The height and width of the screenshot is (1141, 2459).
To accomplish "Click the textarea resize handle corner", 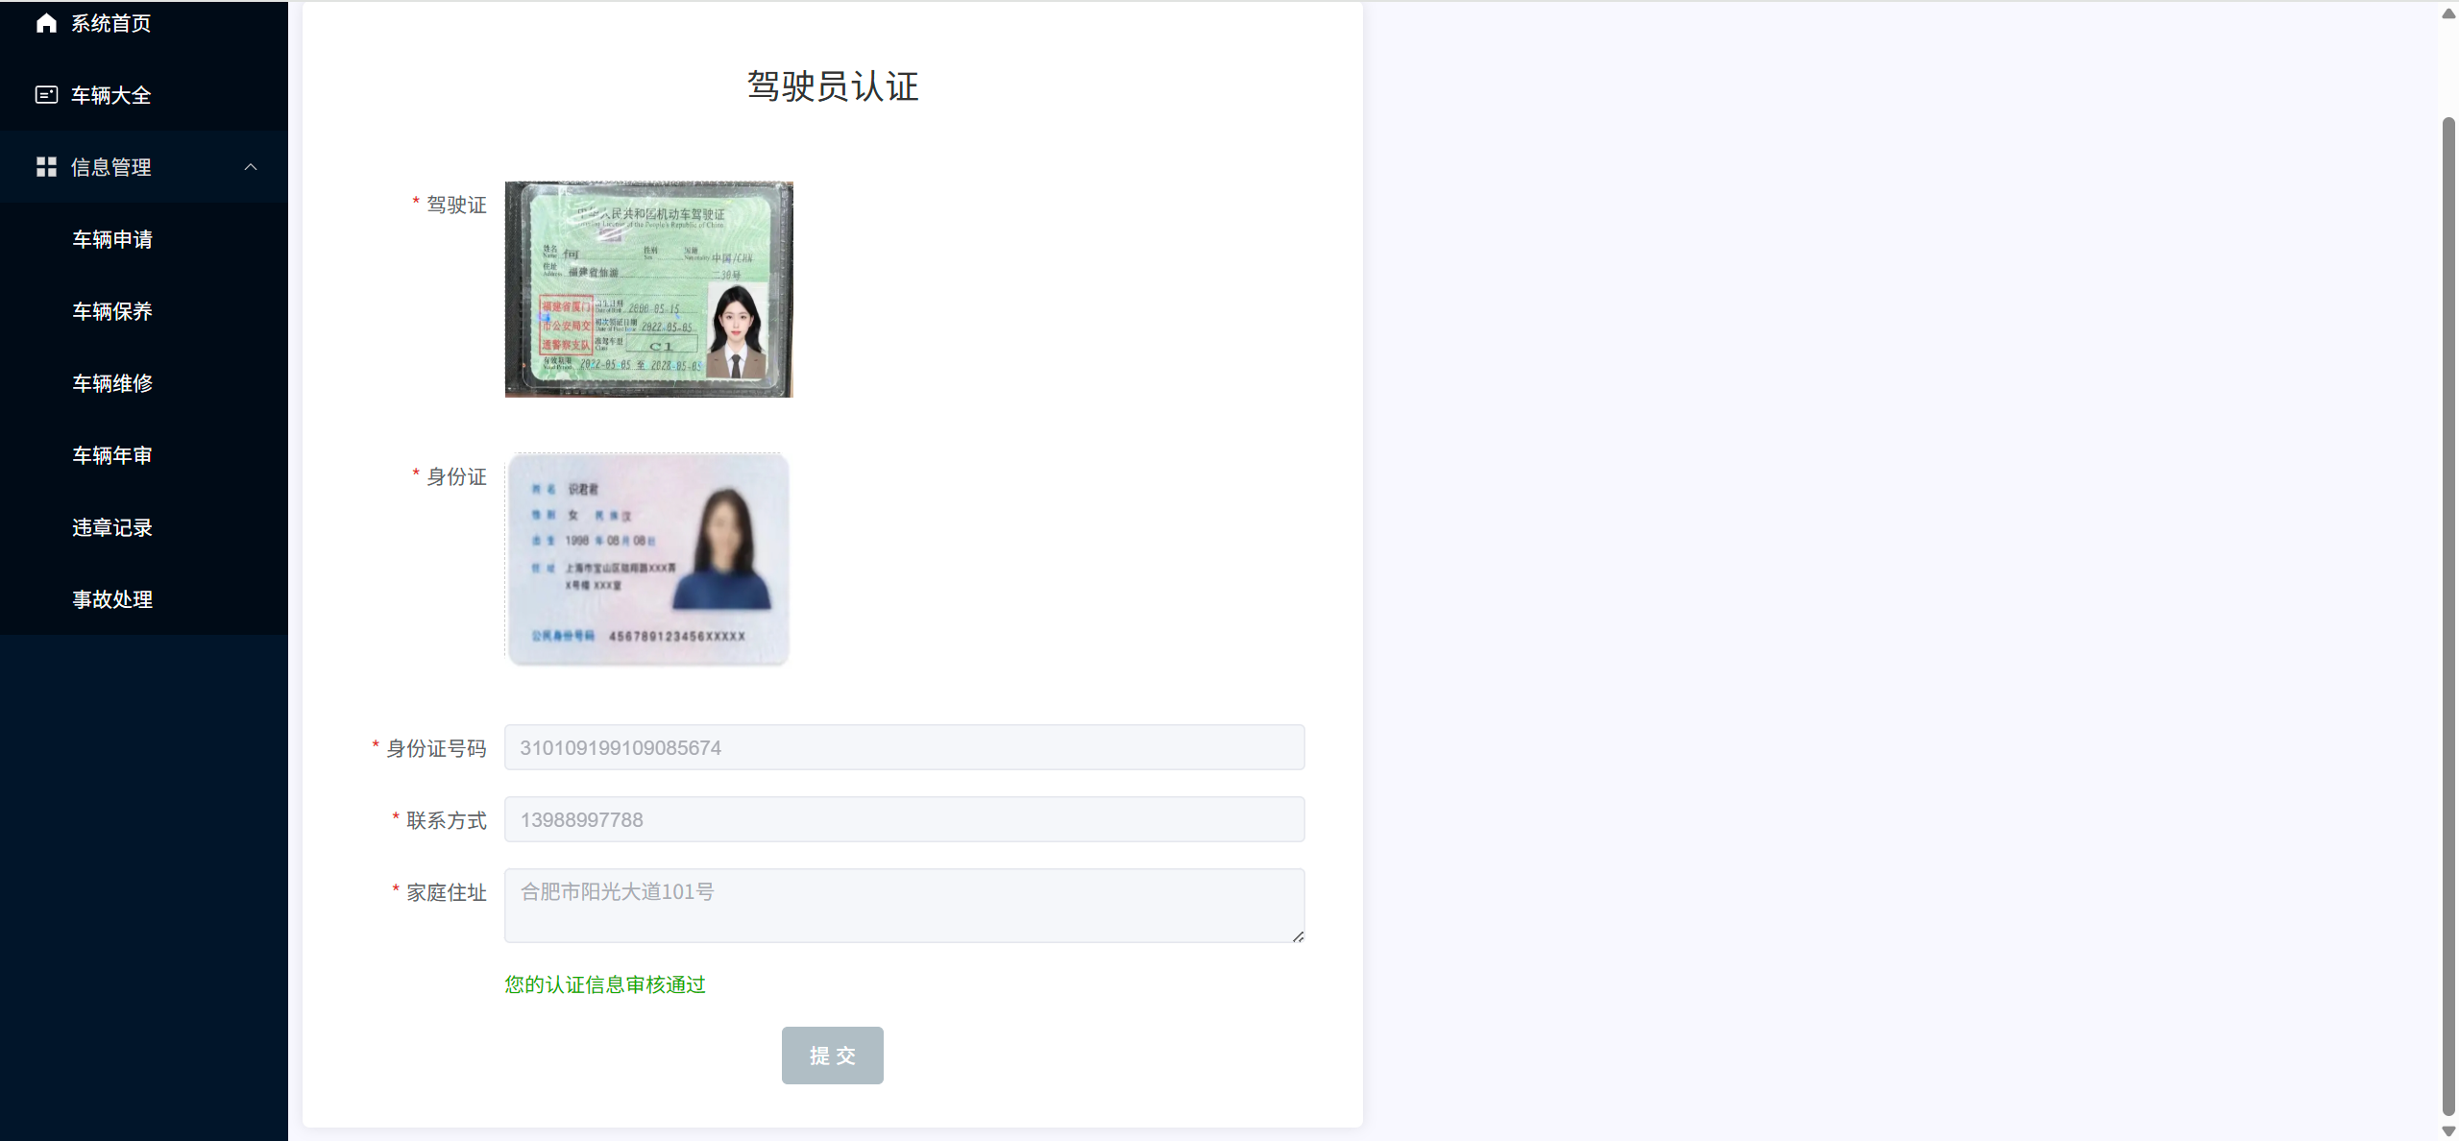I will click(x=1298, y=935).
